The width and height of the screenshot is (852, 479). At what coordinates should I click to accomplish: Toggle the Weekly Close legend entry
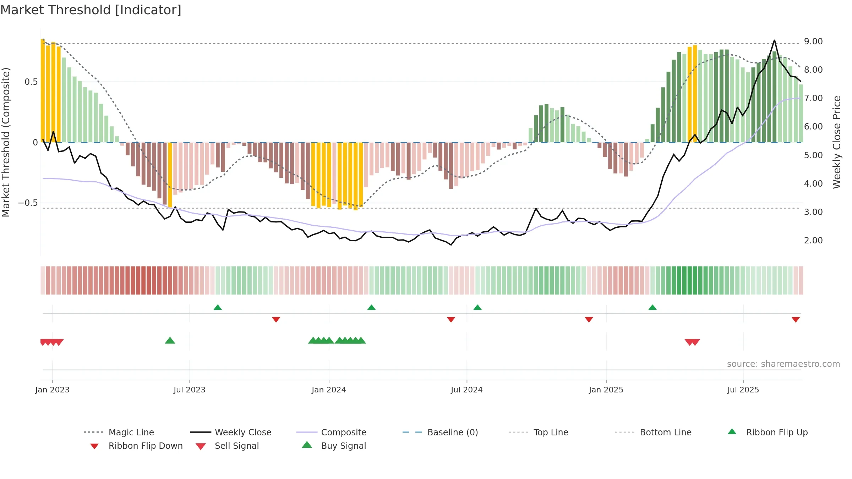coord(230,432)
